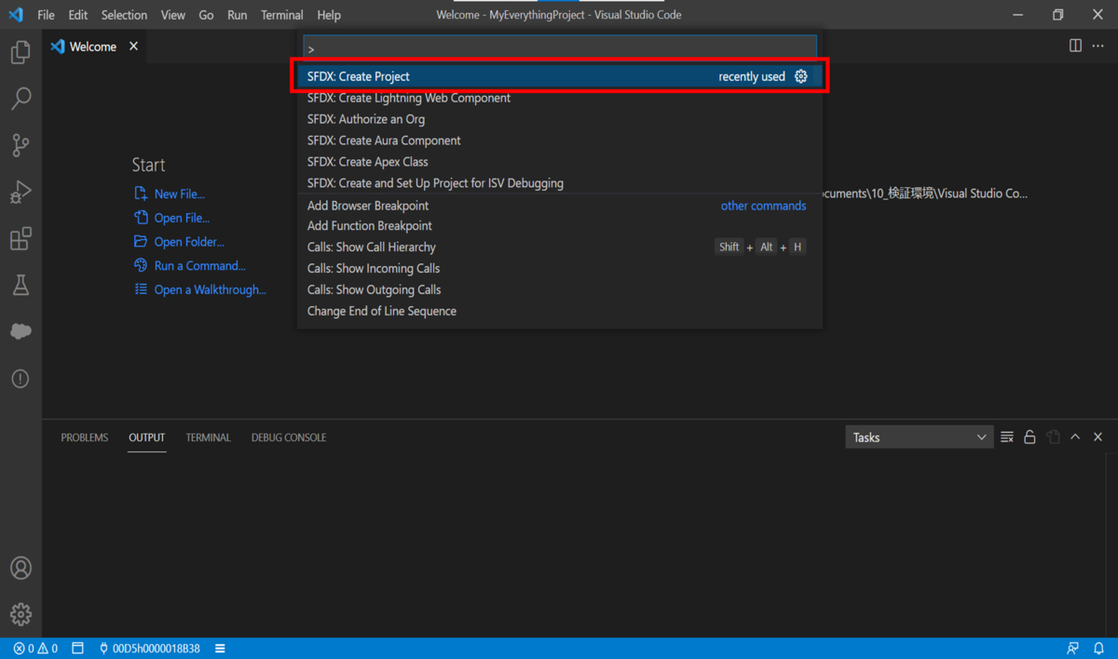
Task: Open the Go menu
Action: 206,15
